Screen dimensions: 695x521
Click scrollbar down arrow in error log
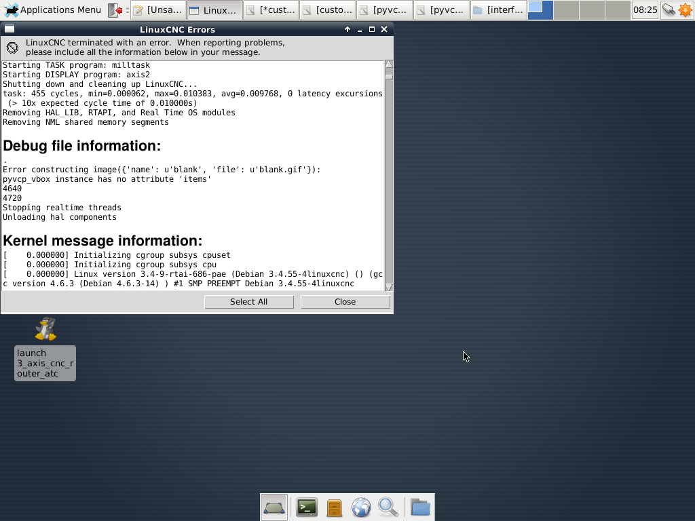[389, 287]
